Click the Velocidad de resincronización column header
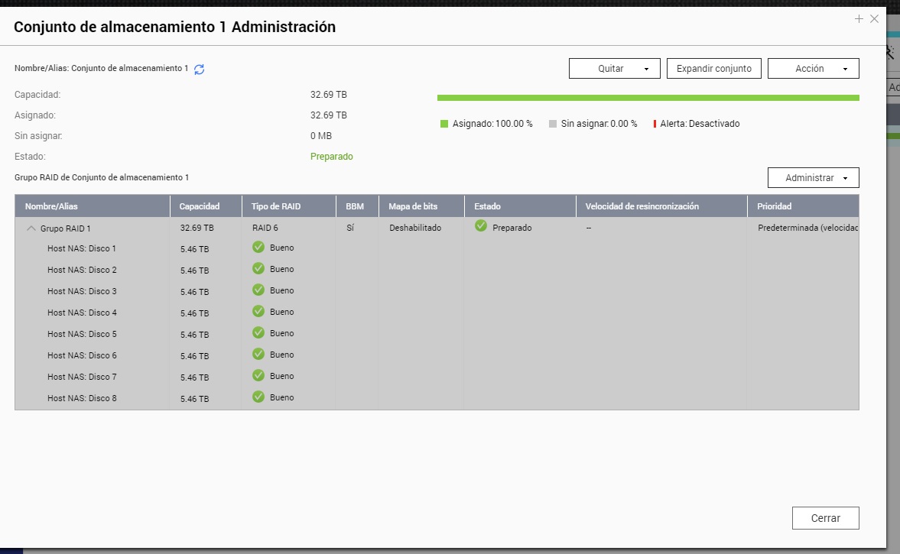 point(642,206)
